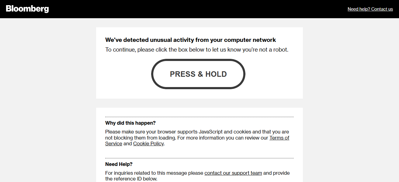Click 'the reference ID below' text
399x182 pixels.
click(131, 179)
